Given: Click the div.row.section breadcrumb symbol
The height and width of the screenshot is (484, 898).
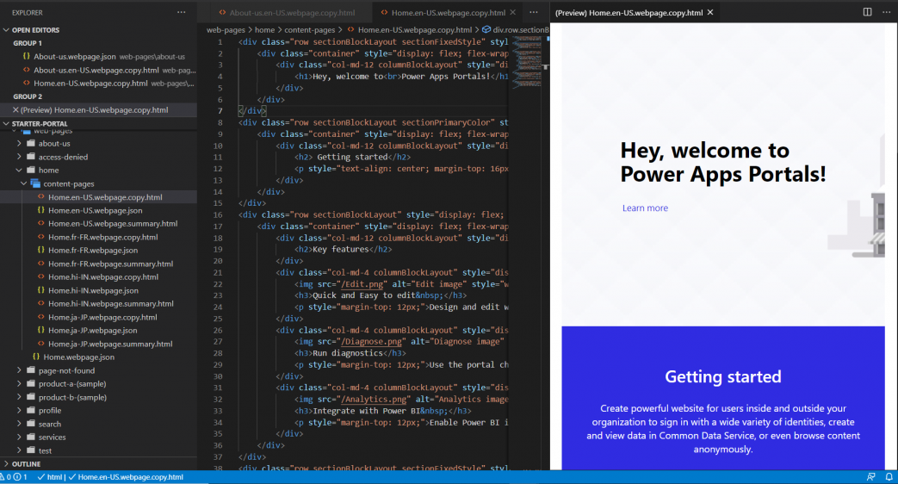Looking at the screenshot, I should coord(486,29).
